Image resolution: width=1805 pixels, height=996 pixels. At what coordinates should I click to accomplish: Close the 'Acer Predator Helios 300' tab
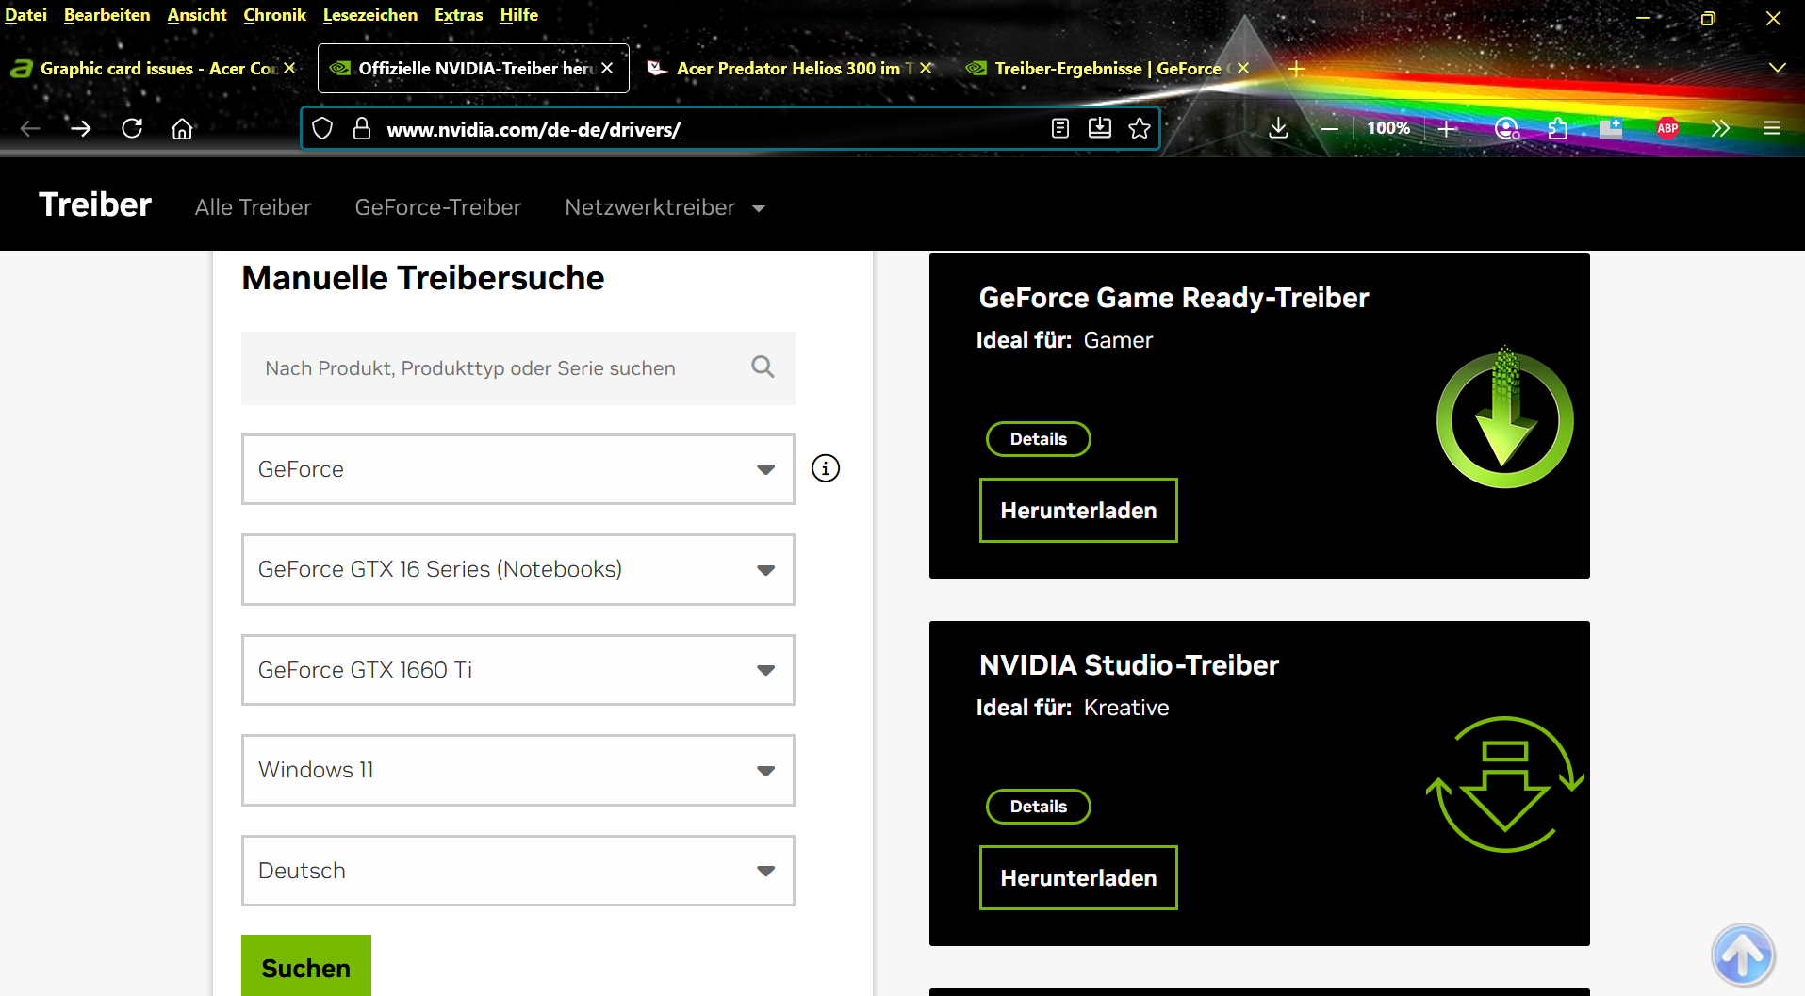click(x=926, y=68)
